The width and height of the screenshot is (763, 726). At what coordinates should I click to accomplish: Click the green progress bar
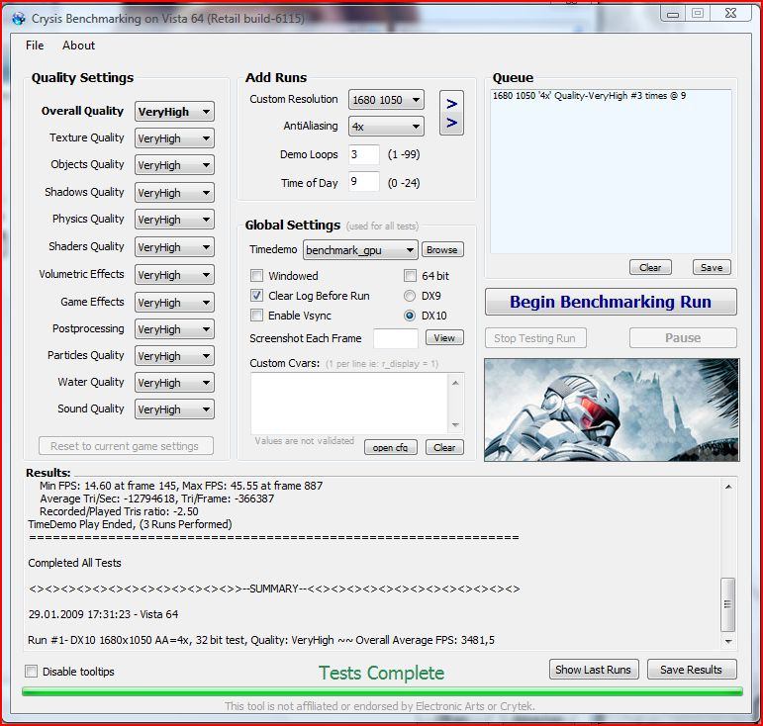click(382, 691)
